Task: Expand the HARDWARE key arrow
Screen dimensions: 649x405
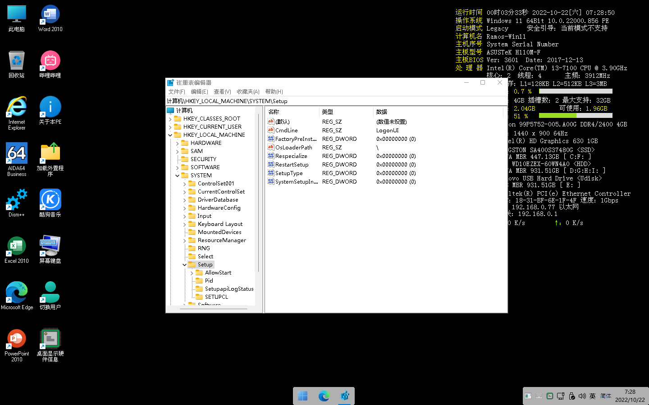Action: click(177, 143)
